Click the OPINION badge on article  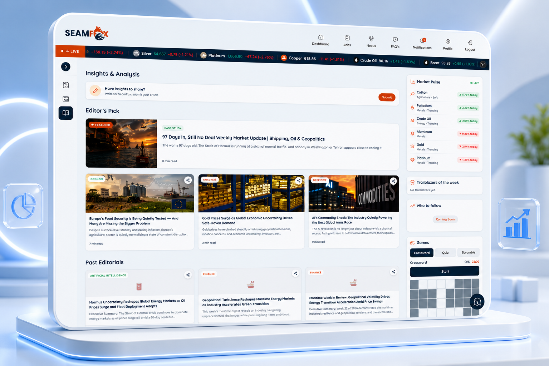point(97,179)
